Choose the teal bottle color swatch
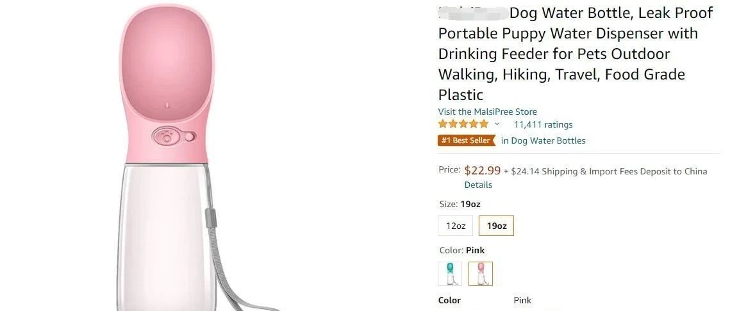The image size is (730, 311). 449,274
